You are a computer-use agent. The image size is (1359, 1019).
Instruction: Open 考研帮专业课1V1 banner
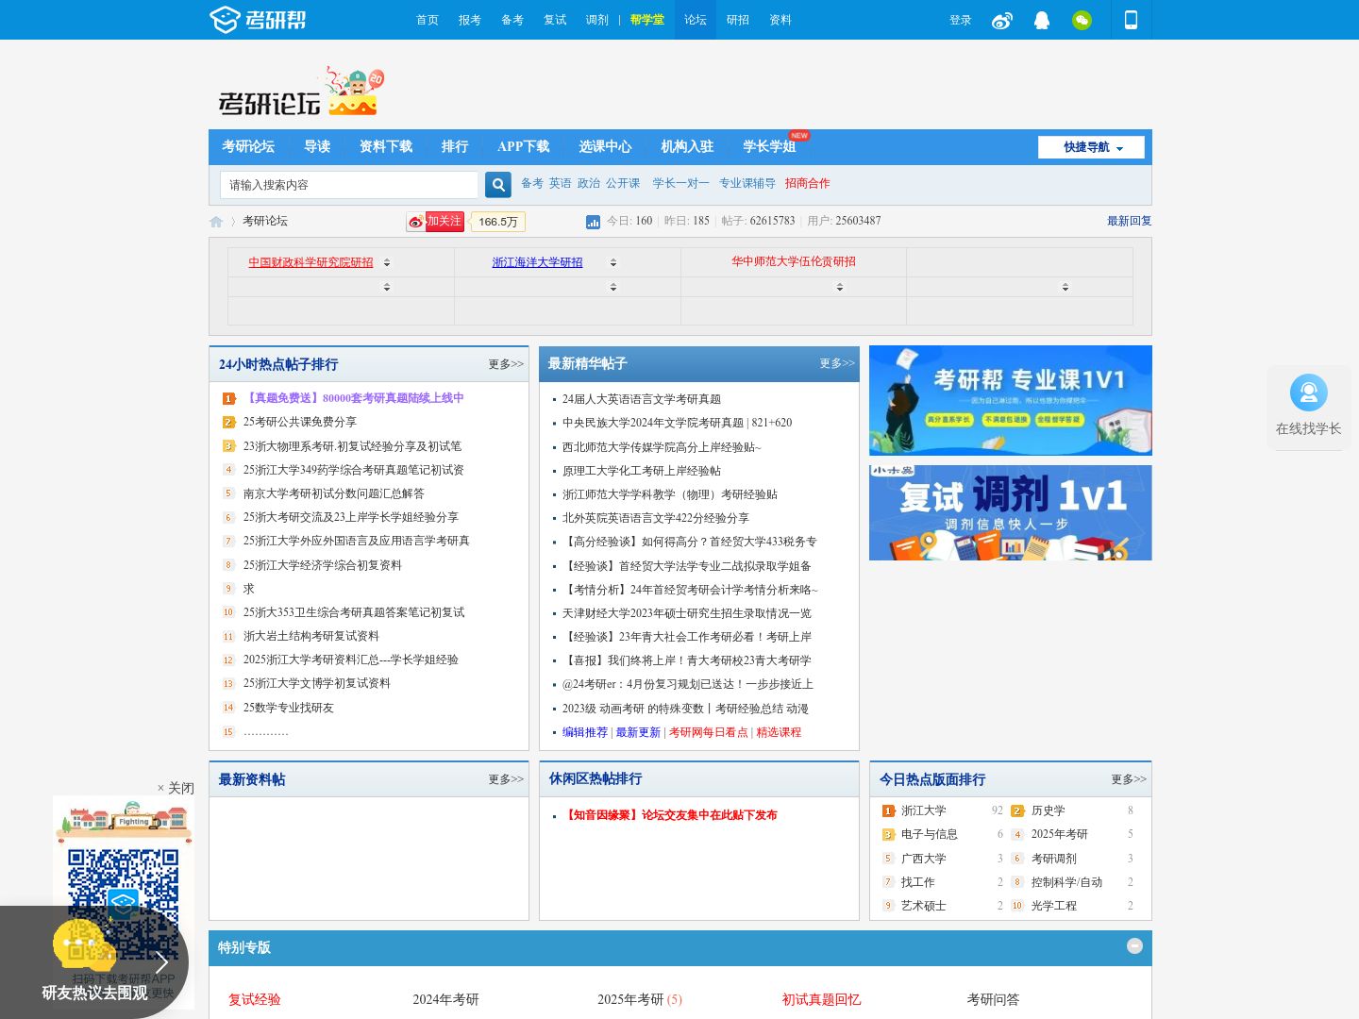click(1011, 400)
